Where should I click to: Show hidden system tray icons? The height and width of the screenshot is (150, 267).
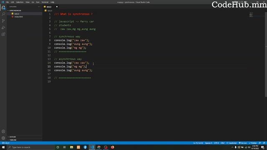tap(232, 147)
